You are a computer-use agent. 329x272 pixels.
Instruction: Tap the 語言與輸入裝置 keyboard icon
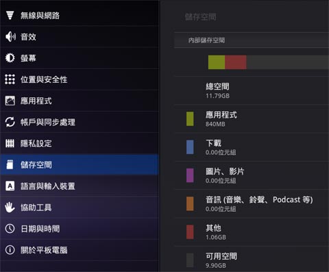click(x=10, y=186)
